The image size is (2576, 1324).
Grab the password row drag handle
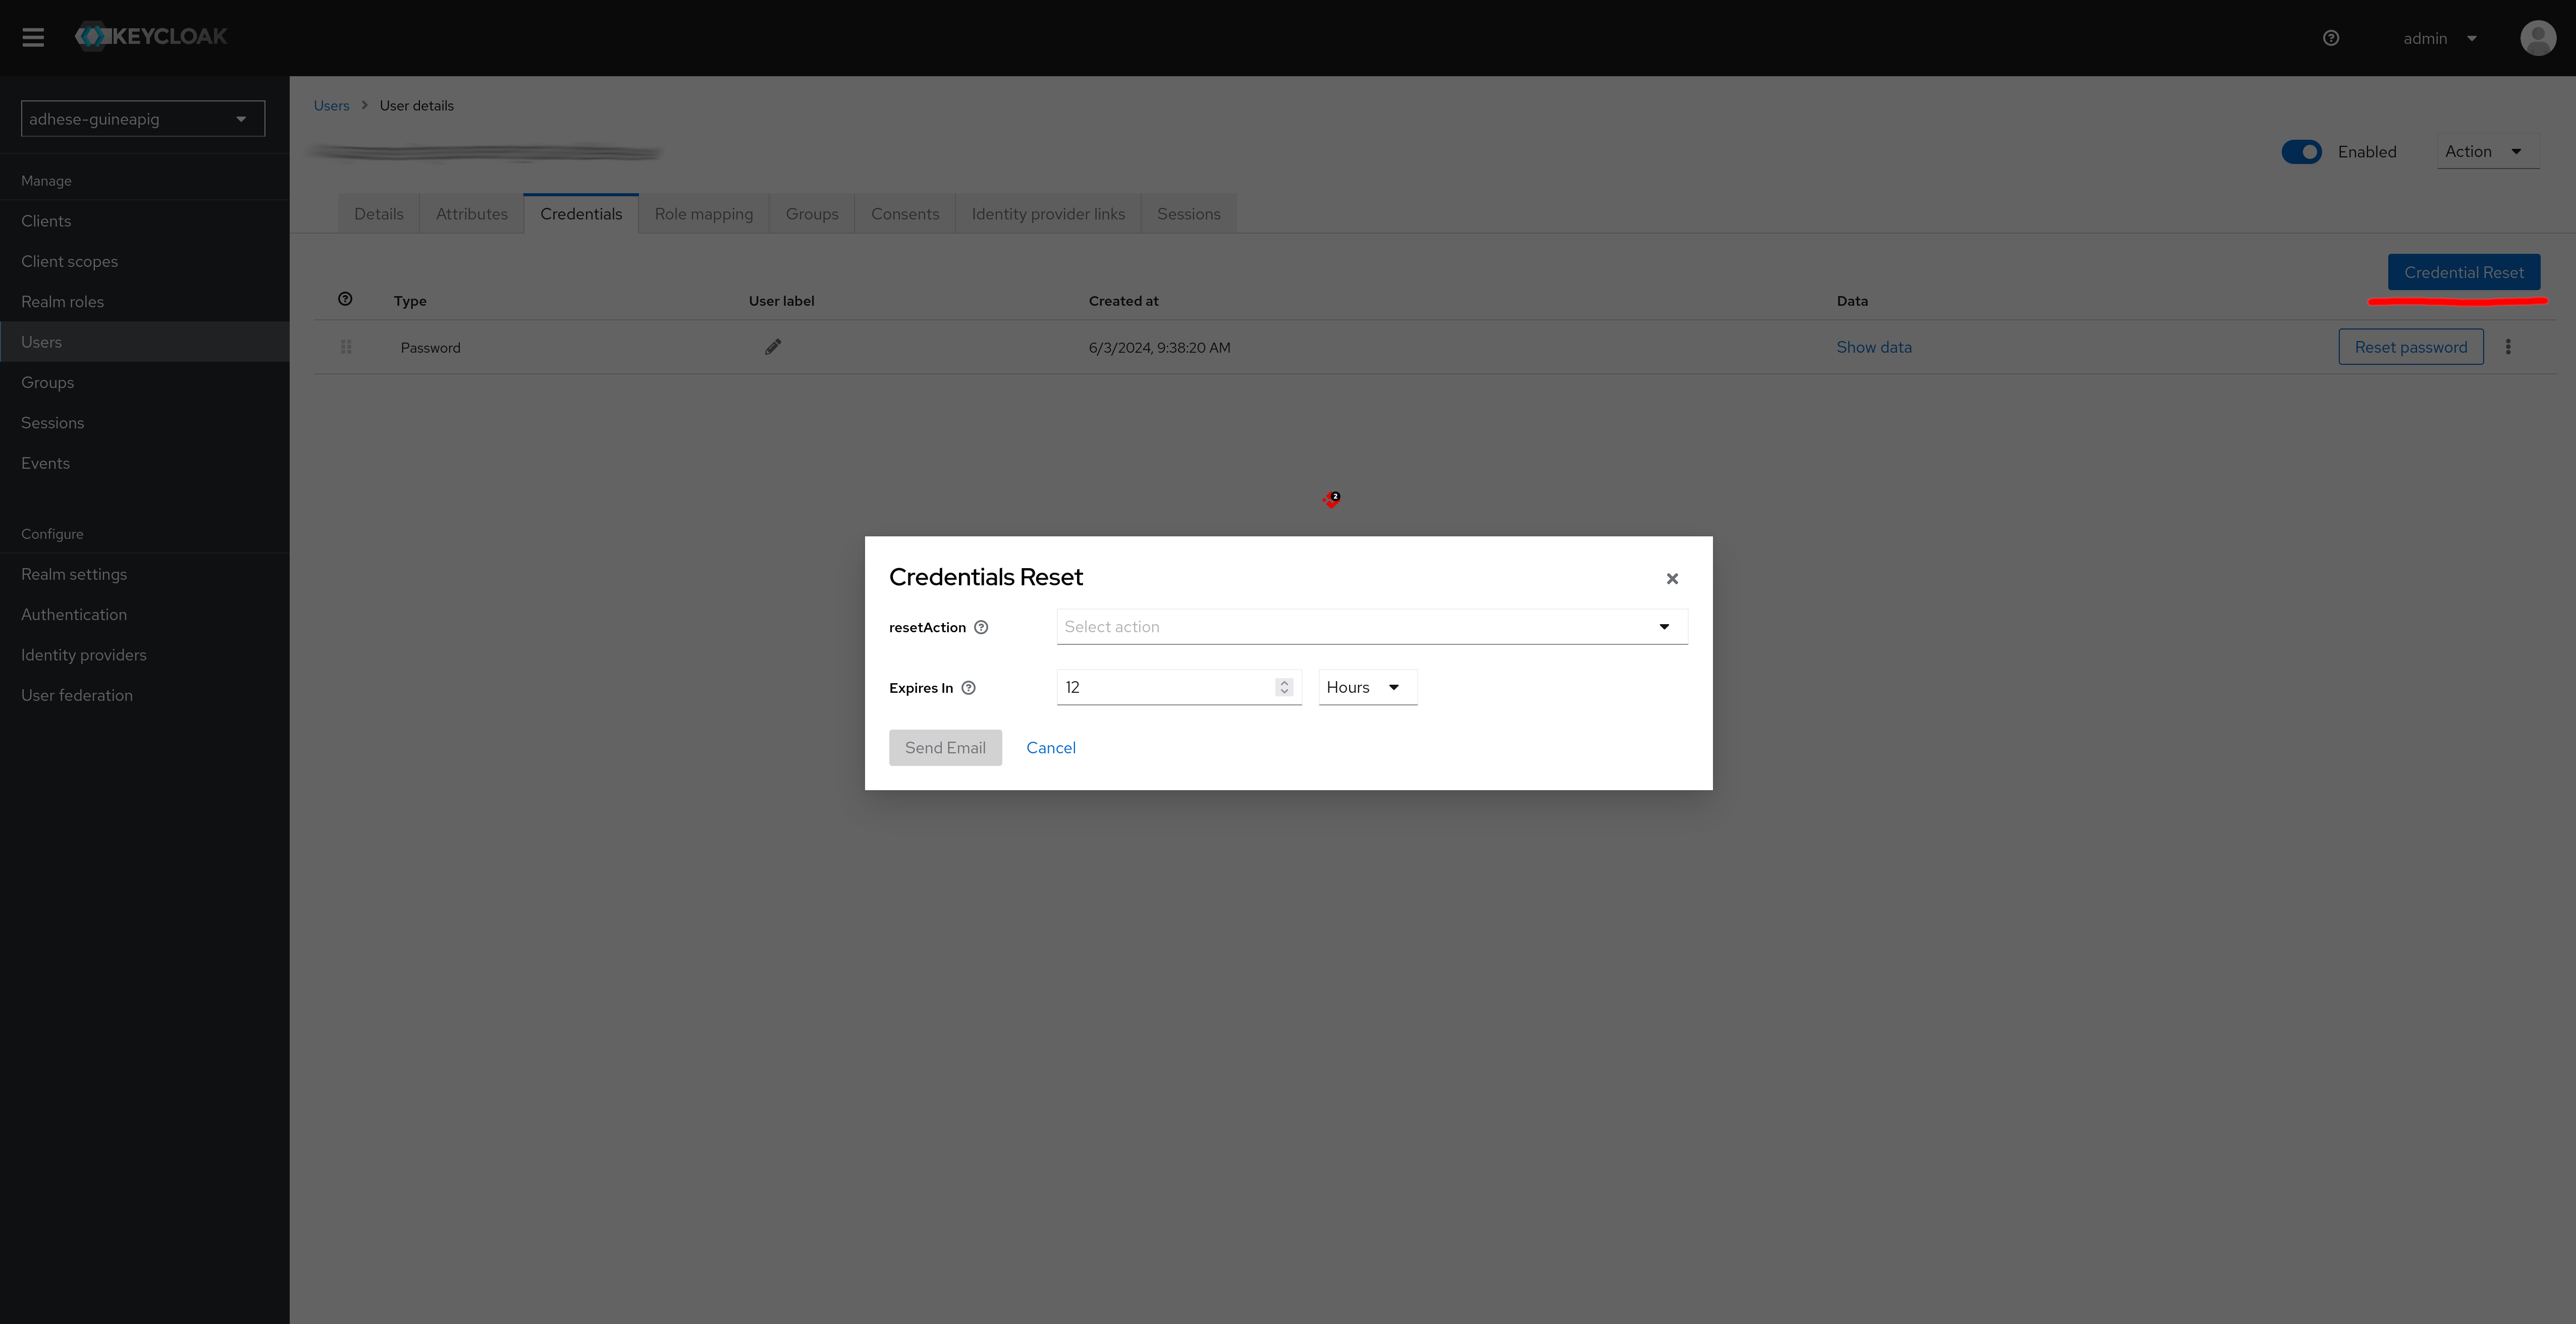pos(346,347)
